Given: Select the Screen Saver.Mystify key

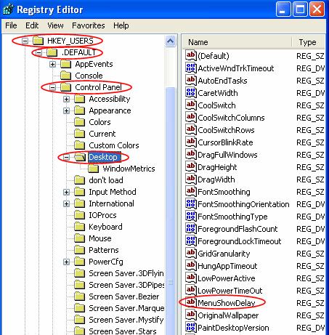Looking at the screenshot, I should pos(126,320).
